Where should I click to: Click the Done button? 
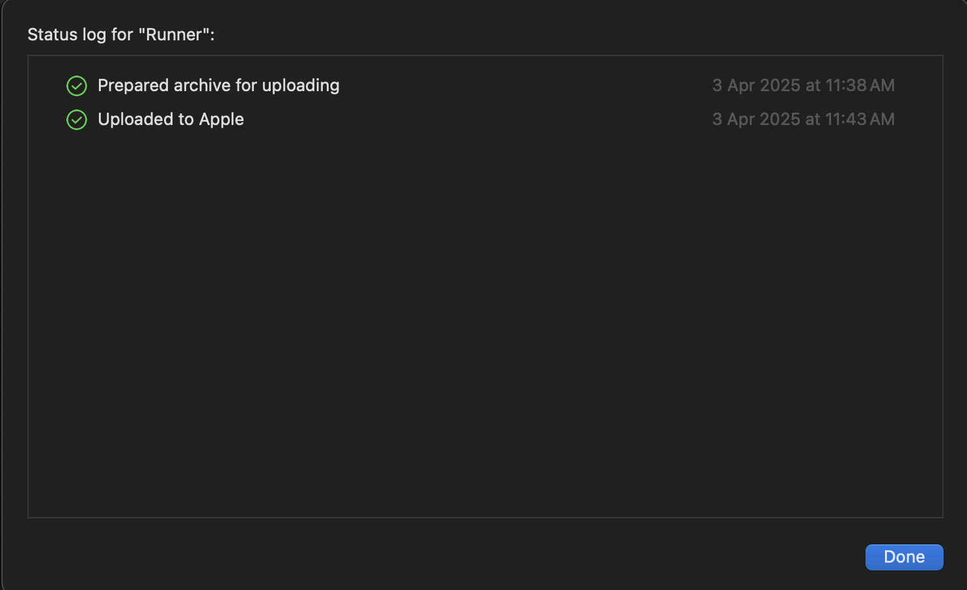coord(904,557)
